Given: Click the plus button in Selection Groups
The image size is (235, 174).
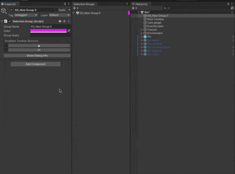Looking at the screenshot, I should click(x=76, y=8).
